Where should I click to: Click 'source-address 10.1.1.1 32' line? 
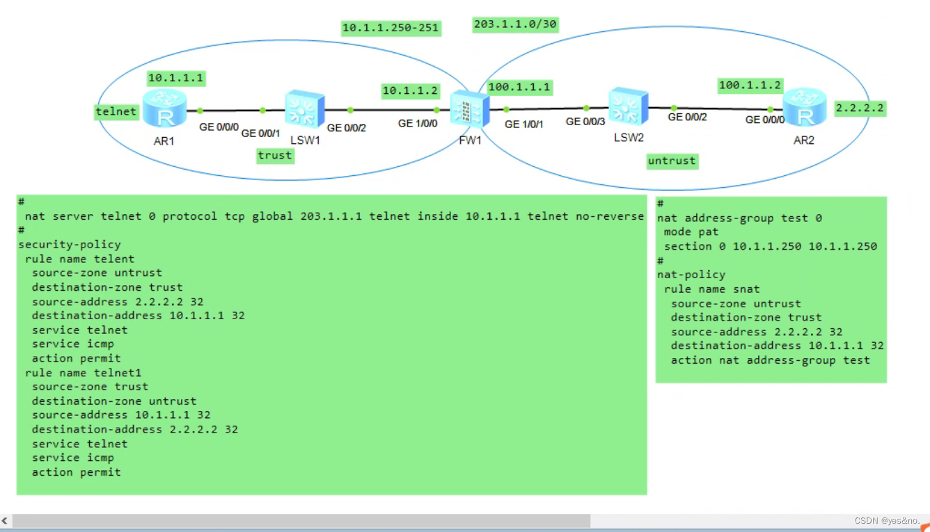coord(121,415)
